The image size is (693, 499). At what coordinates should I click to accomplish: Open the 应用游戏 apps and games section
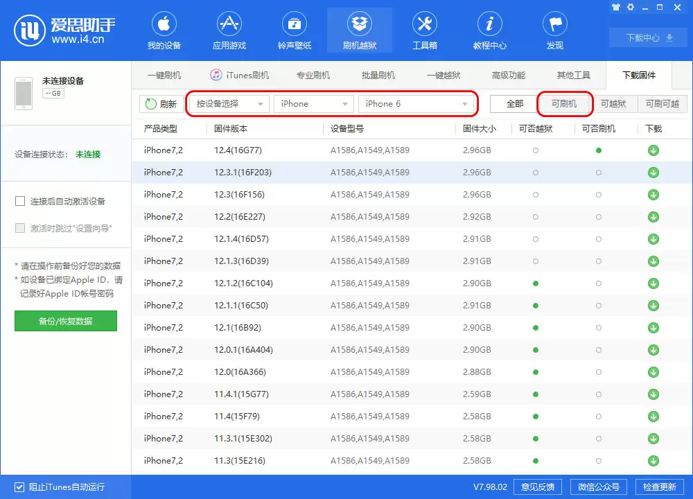click(x=229, y=30)
